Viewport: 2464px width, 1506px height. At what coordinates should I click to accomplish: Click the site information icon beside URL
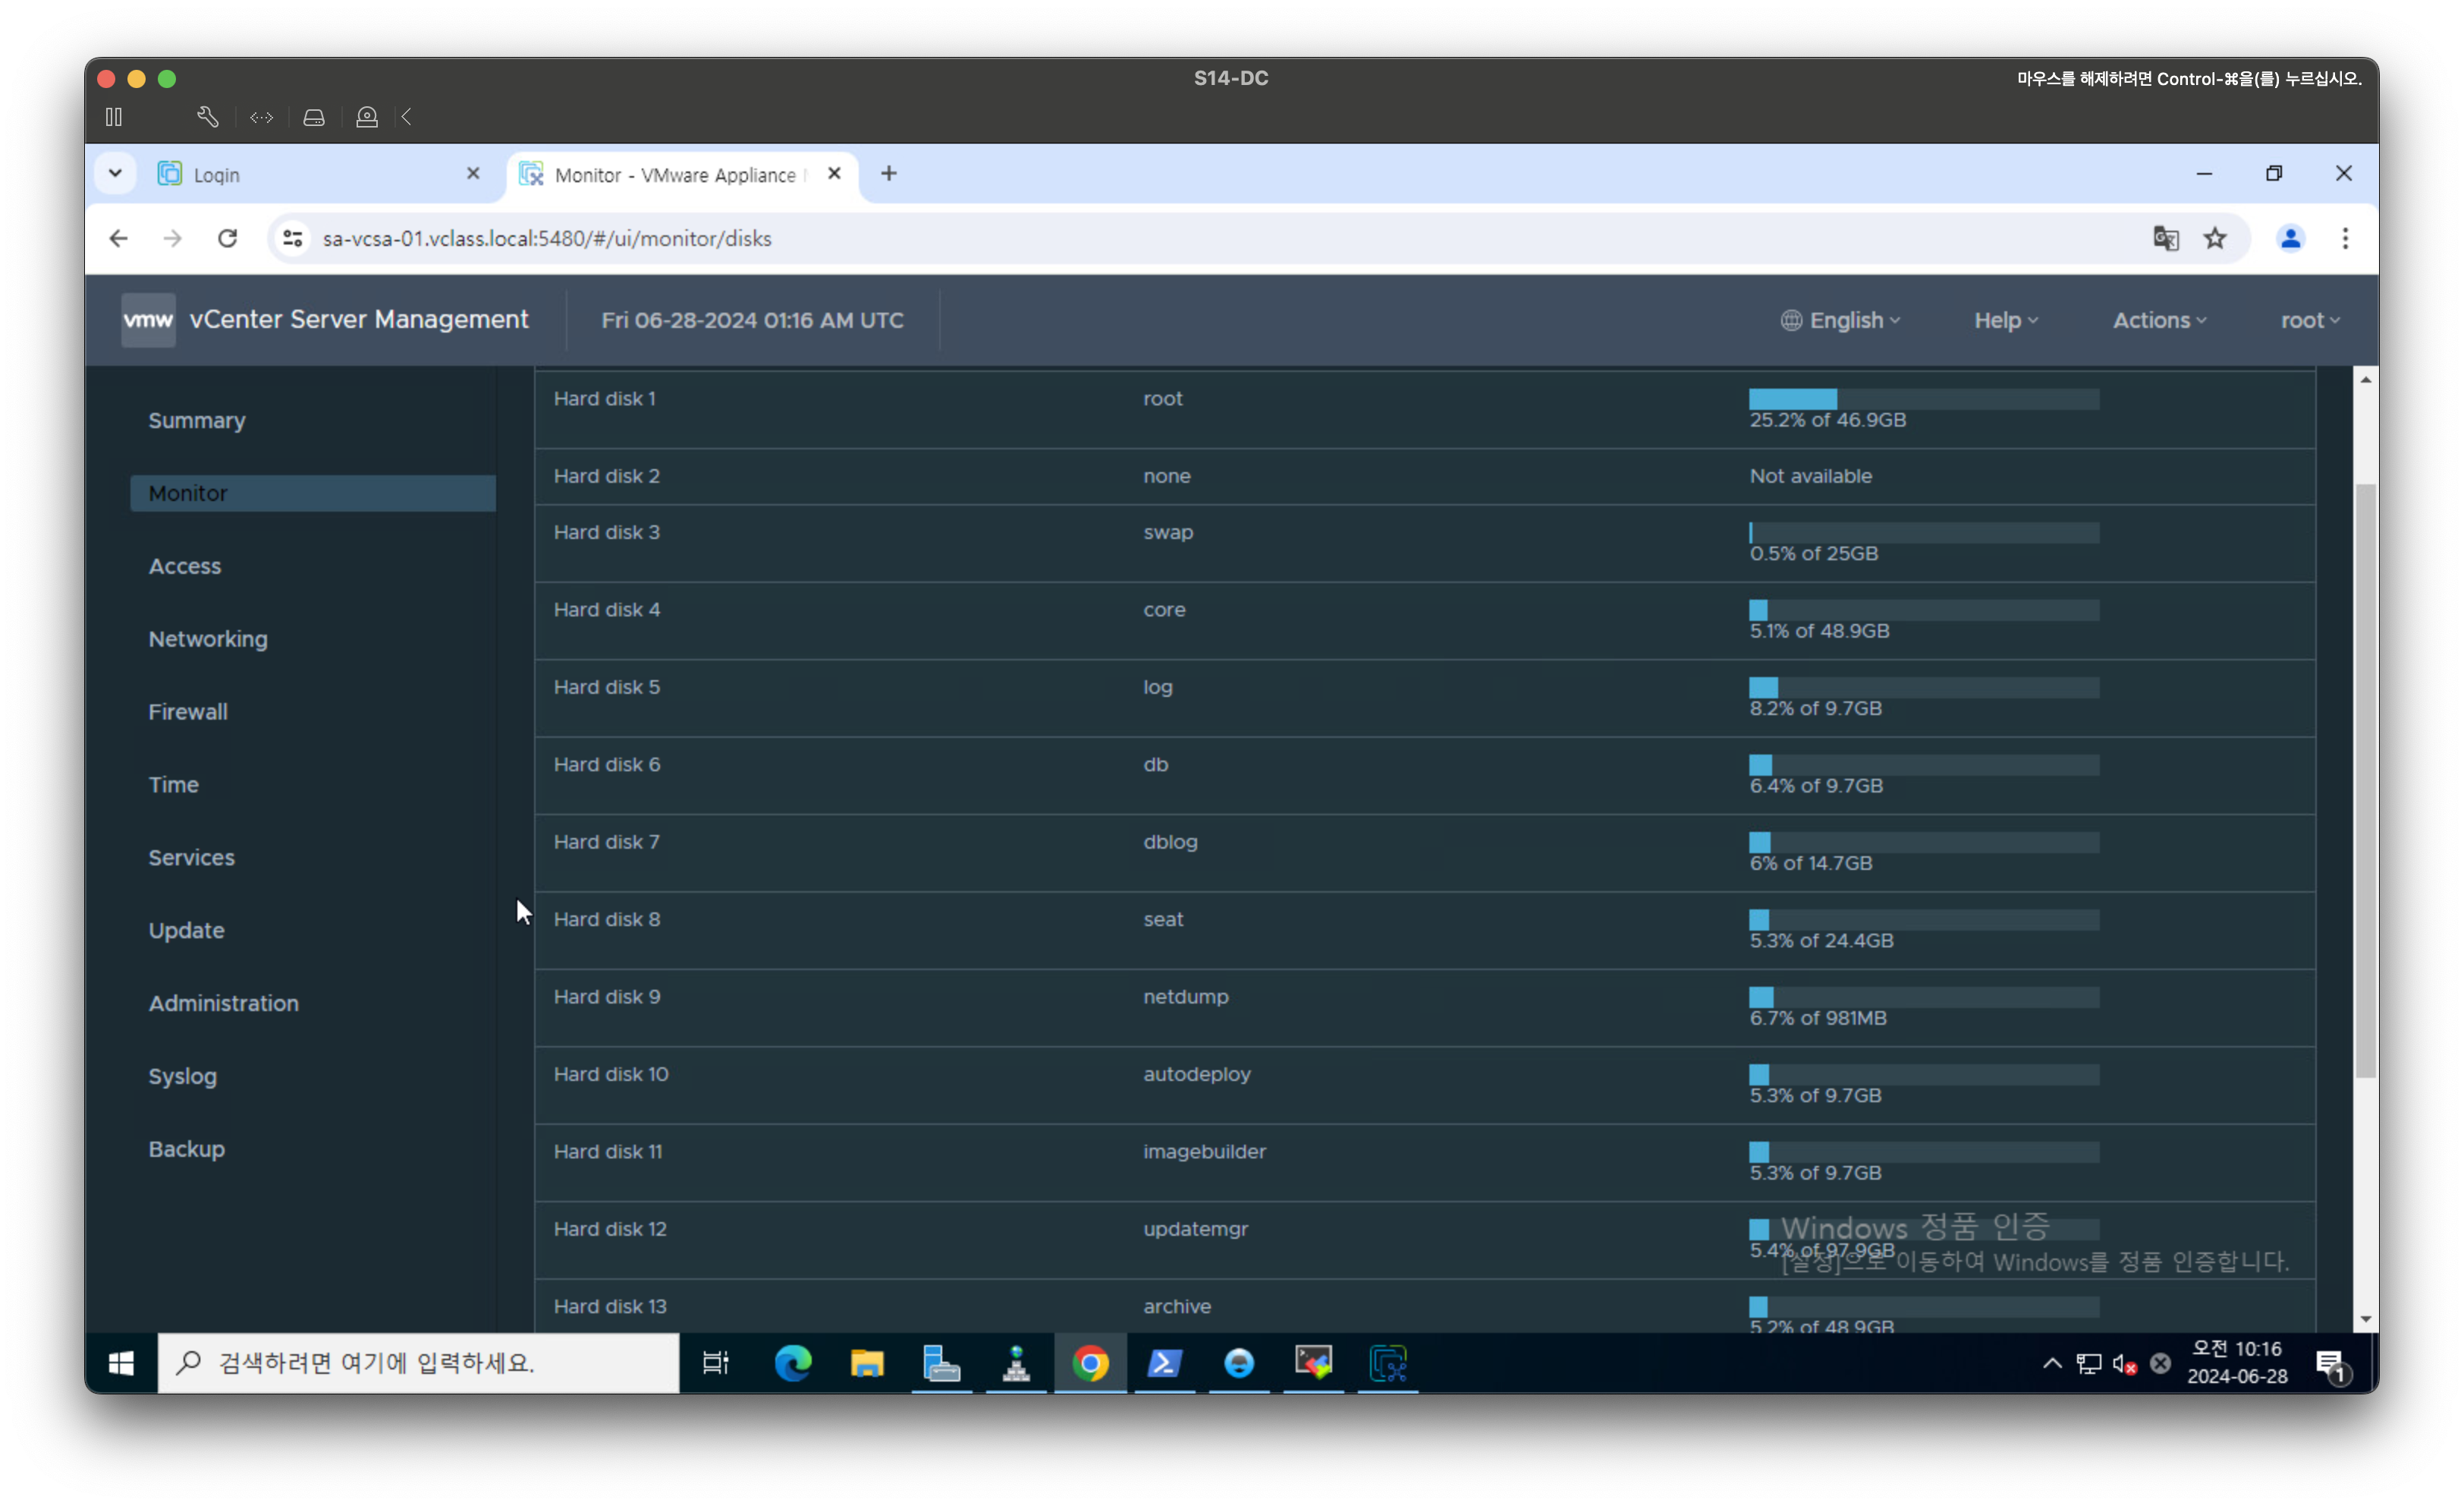pos(293,238)
